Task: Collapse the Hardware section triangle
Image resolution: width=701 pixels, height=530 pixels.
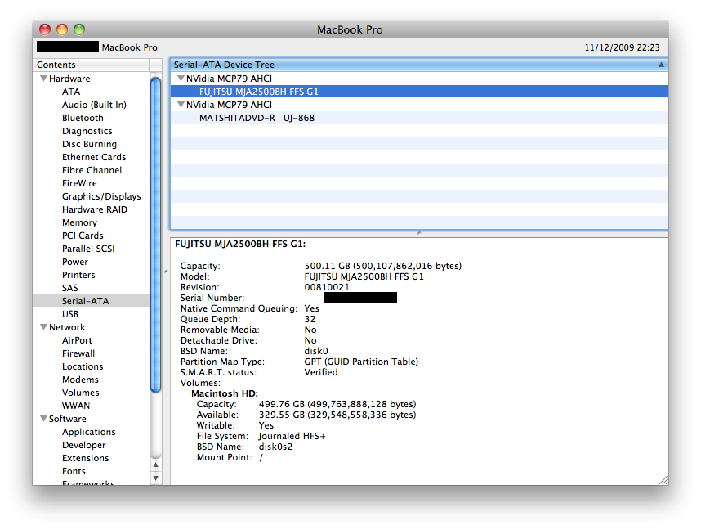Action: click(43, 79)
